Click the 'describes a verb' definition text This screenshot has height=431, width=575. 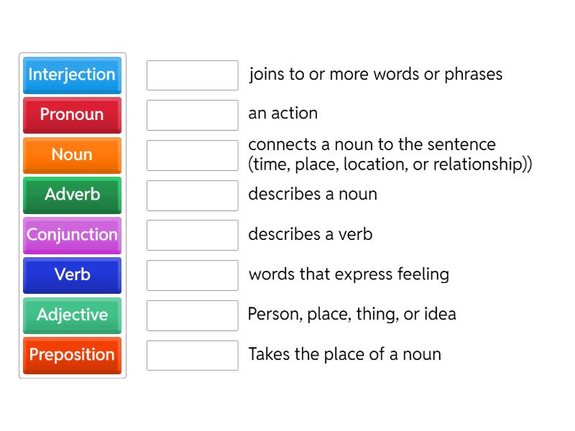point(310,234)
